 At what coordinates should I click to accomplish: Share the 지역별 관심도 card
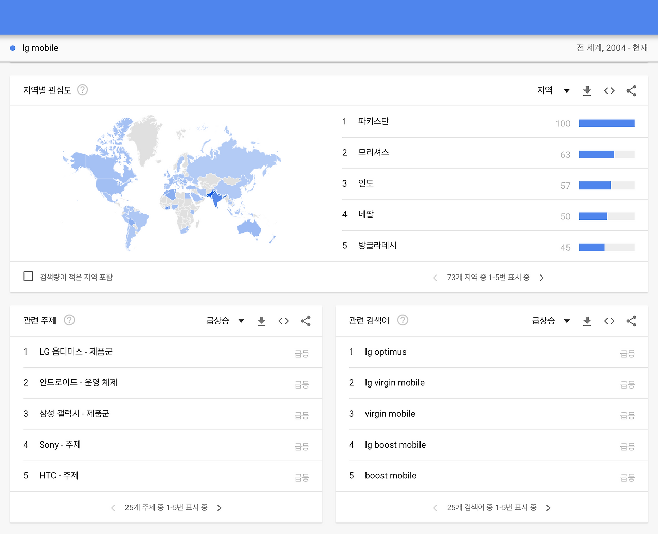pos(631,90)
